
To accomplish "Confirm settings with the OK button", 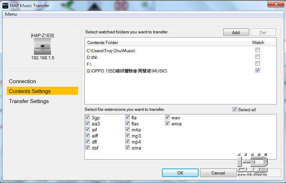I will [x=180, y=173].
